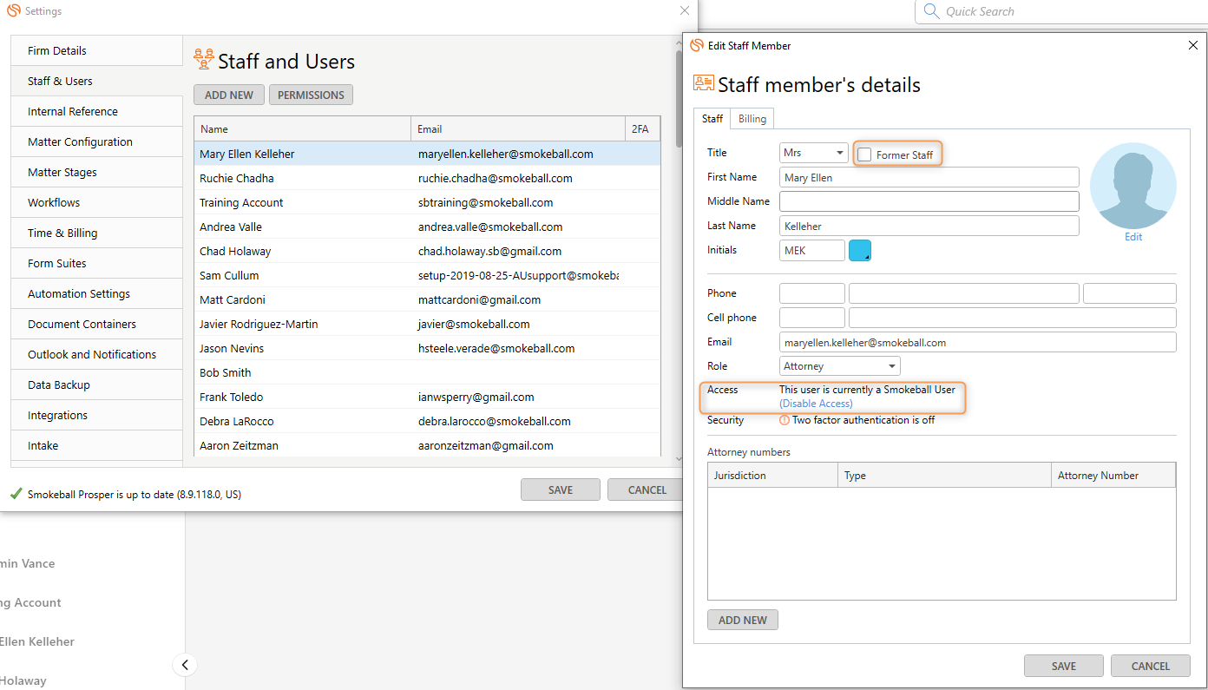Switch to the Billing tab
Viewport: 1208px width, 690px height.
pos(752,119)
